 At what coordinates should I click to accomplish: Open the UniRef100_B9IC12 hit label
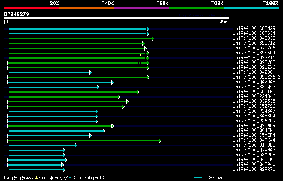click(x=254, y=43)
